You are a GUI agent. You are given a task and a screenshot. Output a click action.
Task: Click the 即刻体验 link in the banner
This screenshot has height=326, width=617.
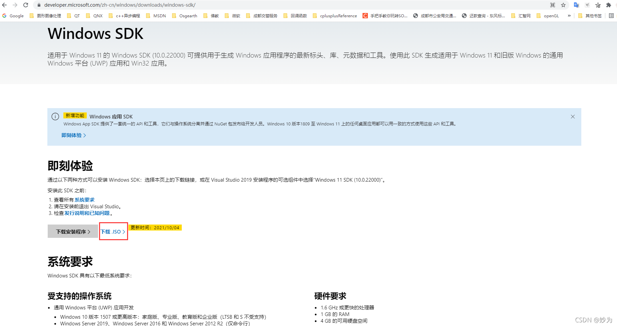pos(74,135)
